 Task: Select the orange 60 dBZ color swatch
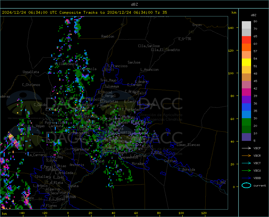[246, 47]
